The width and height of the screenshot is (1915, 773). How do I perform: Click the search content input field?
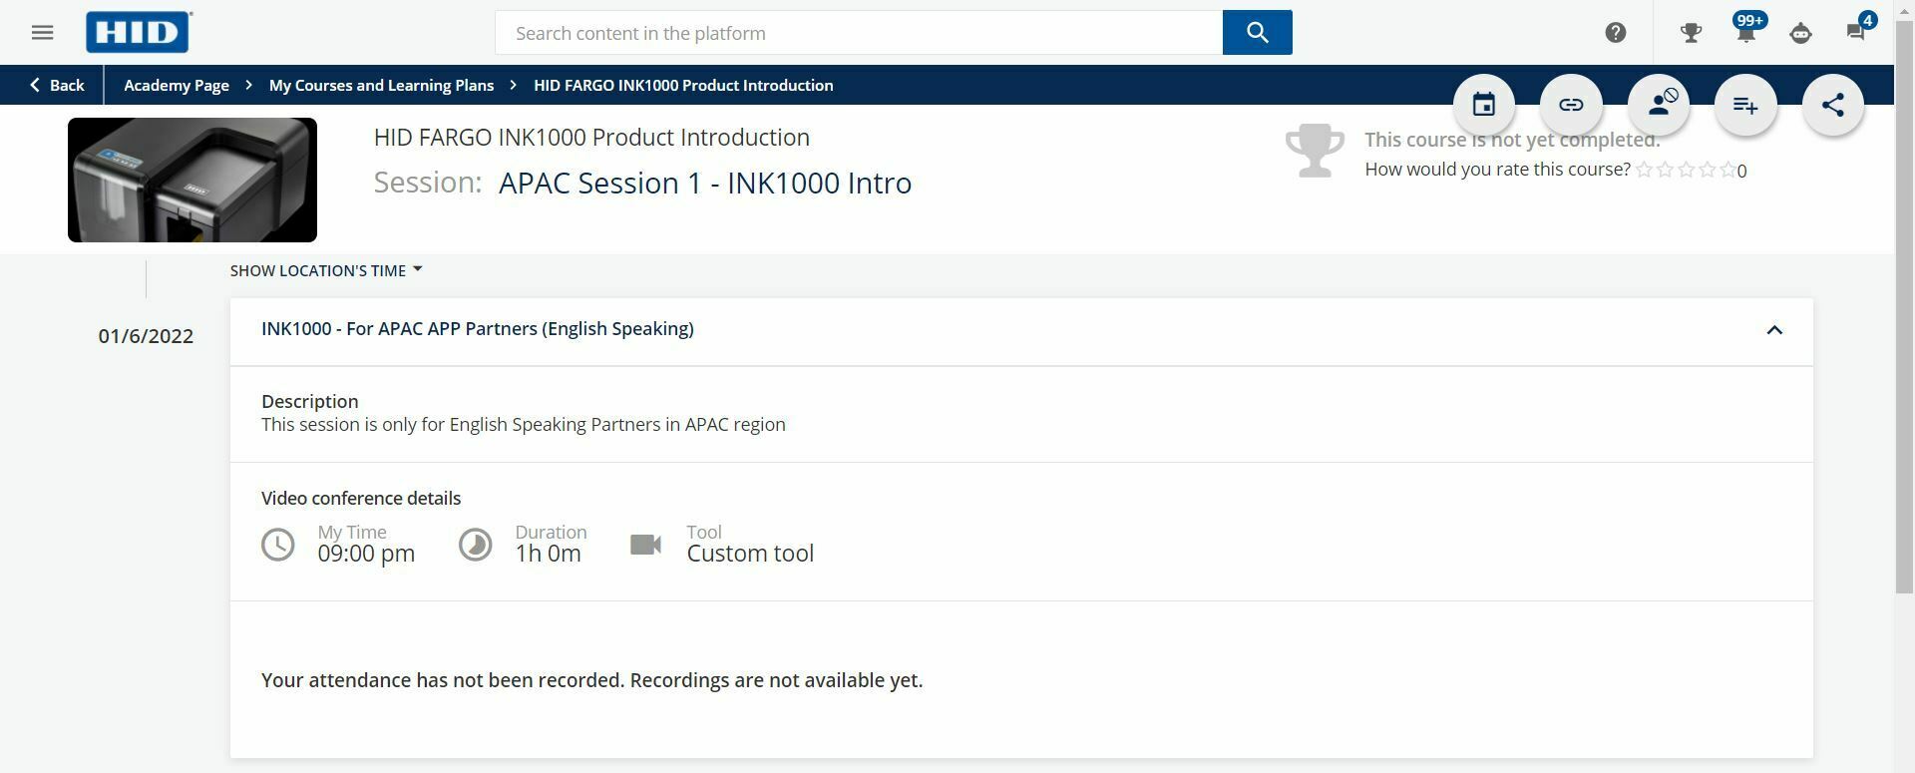pyautogui.click(x=859, y=33)
